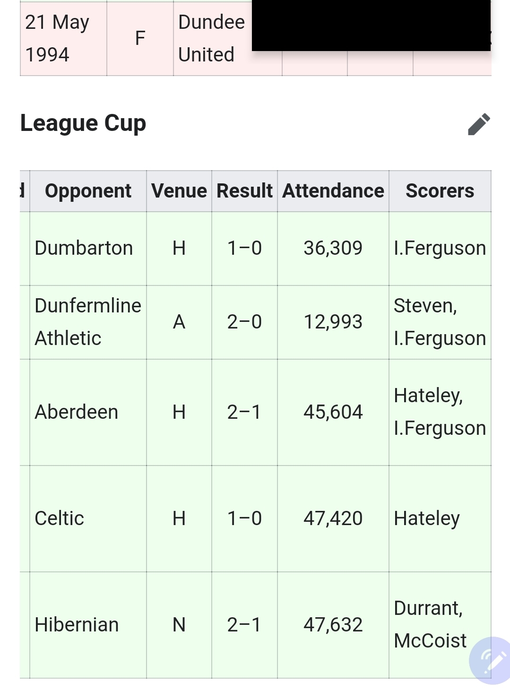Open the Dumbarton opponent entry
This screenshot has height=690, width=510.
click(84, 248)
